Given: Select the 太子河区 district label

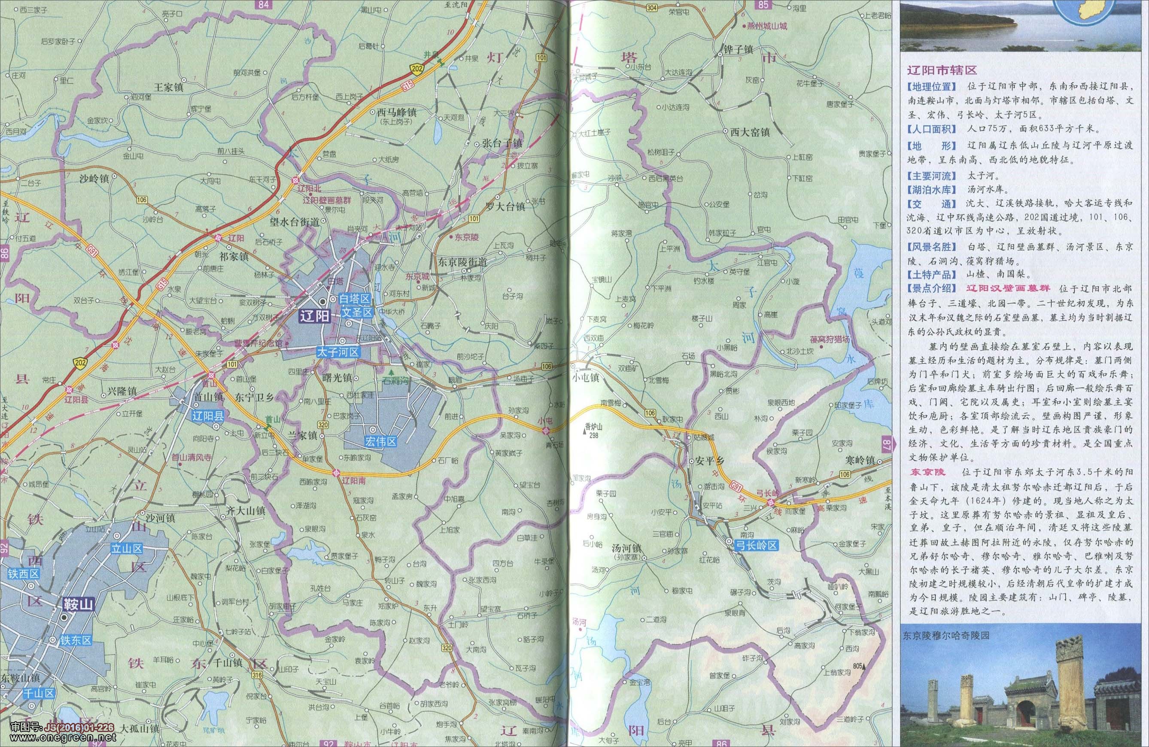Looking at the screenshot, I should (338, 352).
